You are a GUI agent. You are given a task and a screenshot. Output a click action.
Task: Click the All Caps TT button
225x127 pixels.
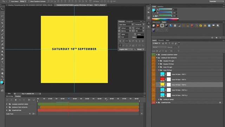(127, 41)
